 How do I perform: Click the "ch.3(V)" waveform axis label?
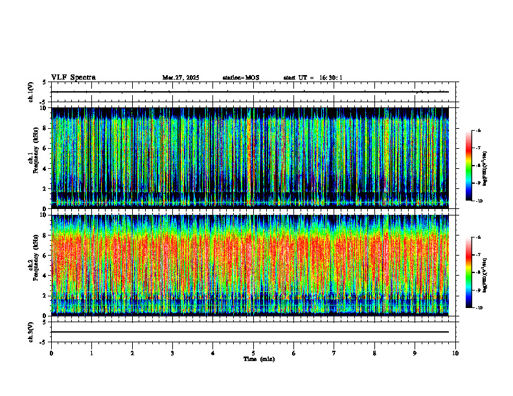(x=31, y=332)
